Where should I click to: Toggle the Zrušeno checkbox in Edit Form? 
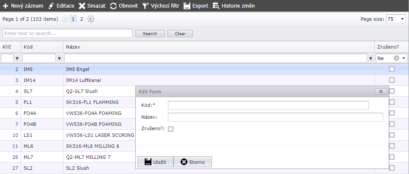pos(171,129)
